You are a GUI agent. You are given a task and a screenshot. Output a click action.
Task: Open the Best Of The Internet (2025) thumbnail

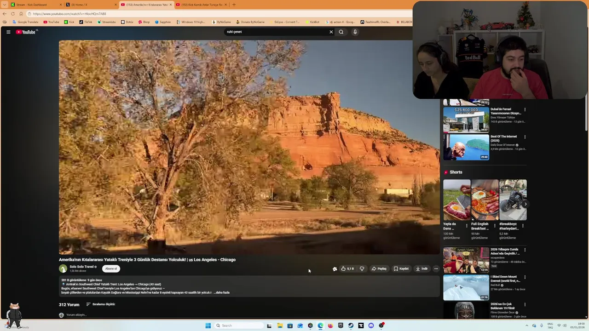[466, 147]
